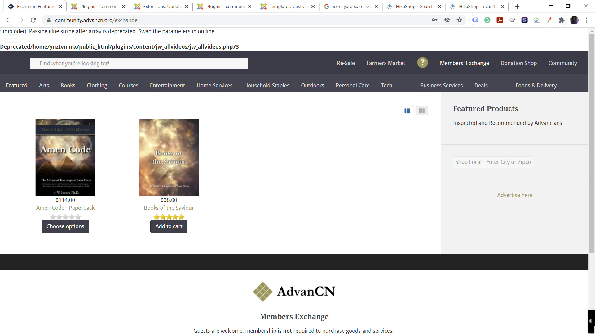595x334 pixels.
Task: Click the AdvanCN diamond logo
Action: pos(263,292)
